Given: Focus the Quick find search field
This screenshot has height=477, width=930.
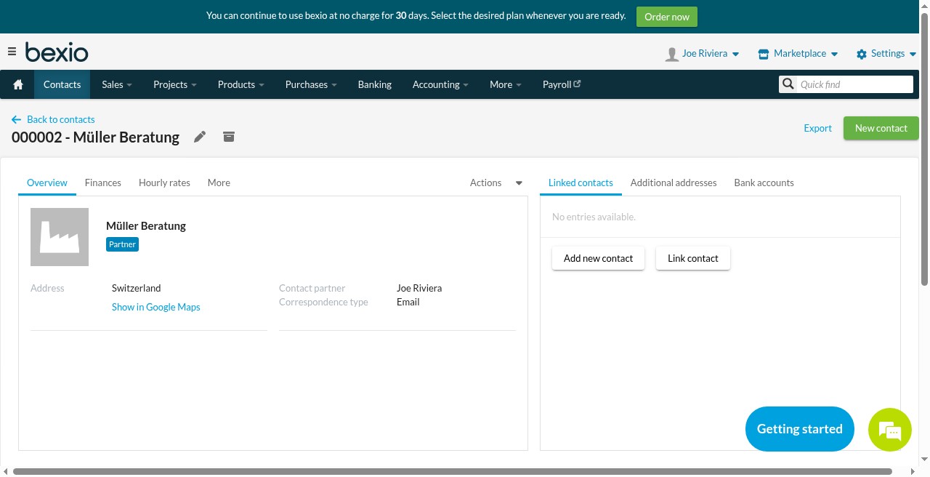Looking at the screenshot, I should pos(854,84).
